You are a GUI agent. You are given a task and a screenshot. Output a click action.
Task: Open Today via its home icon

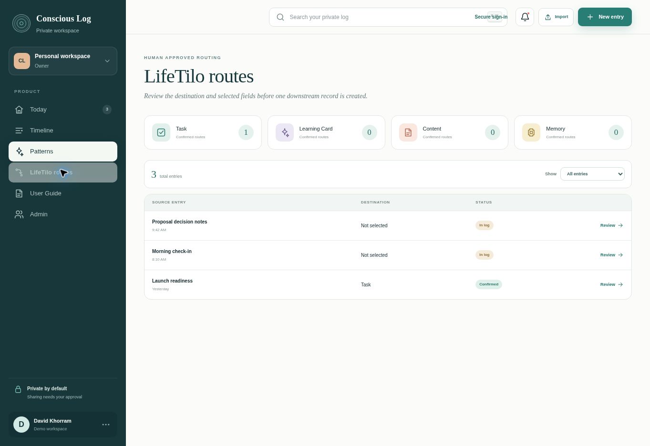(x=19, y=110)
